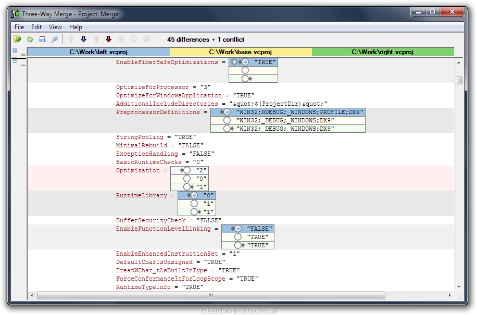Go to next difference with blue down arrow
This screenshot has height=315, width=477.
click(84, 39)
